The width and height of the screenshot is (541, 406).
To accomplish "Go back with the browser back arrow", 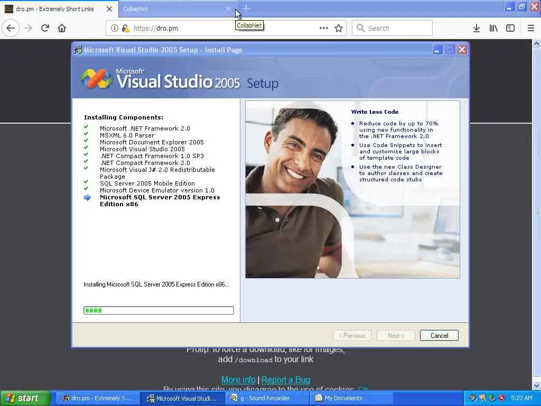I will point(11,28).
